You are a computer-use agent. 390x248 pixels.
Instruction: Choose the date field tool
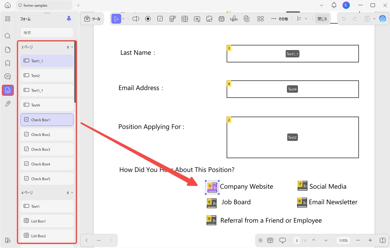(222, 19)
